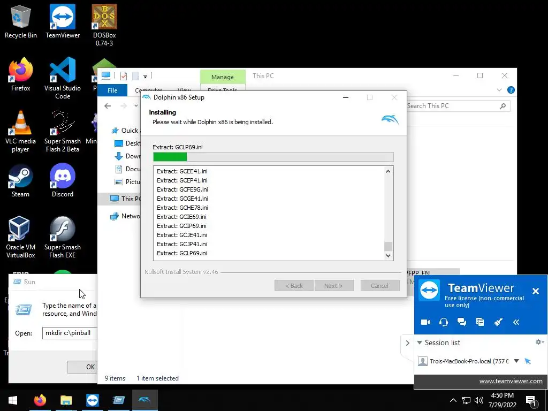Click the TeamViewer panel headset audio icon
548x411 pixels.
pos(444,322)
